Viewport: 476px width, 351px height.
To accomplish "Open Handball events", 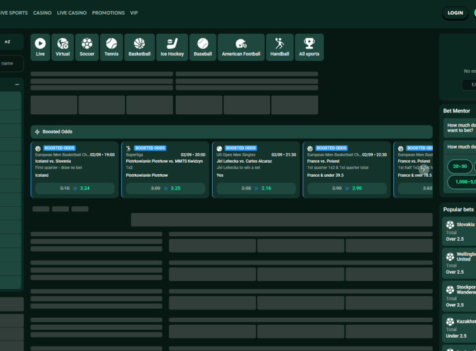I will 279,47.
